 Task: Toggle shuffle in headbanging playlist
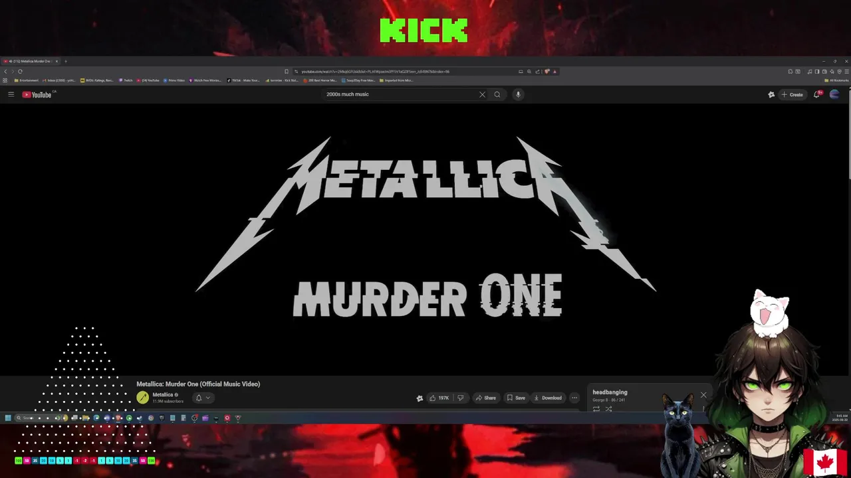point(608,409)
